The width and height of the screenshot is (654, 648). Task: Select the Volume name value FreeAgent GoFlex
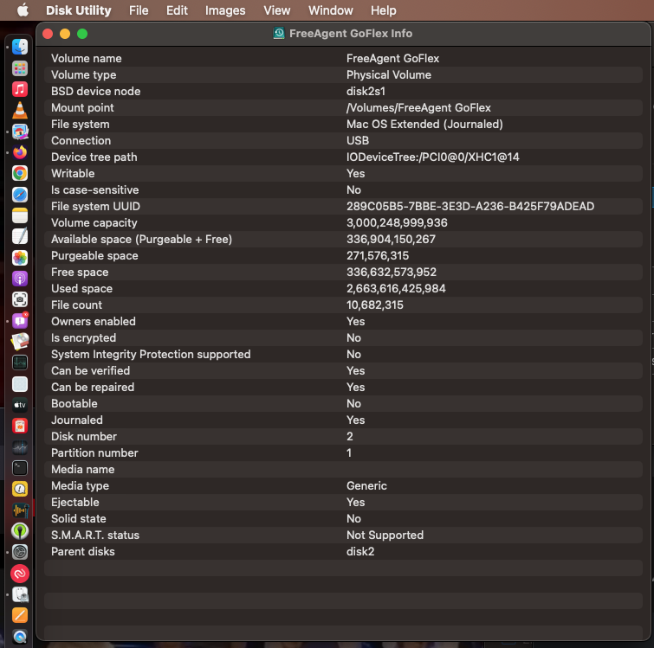click(392, 58)
